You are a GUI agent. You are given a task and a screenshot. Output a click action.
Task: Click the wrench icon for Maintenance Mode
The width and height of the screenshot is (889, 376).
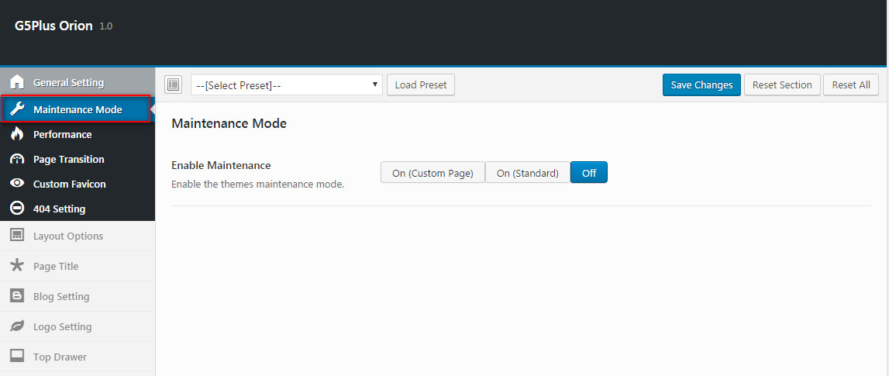pos(18,109)
